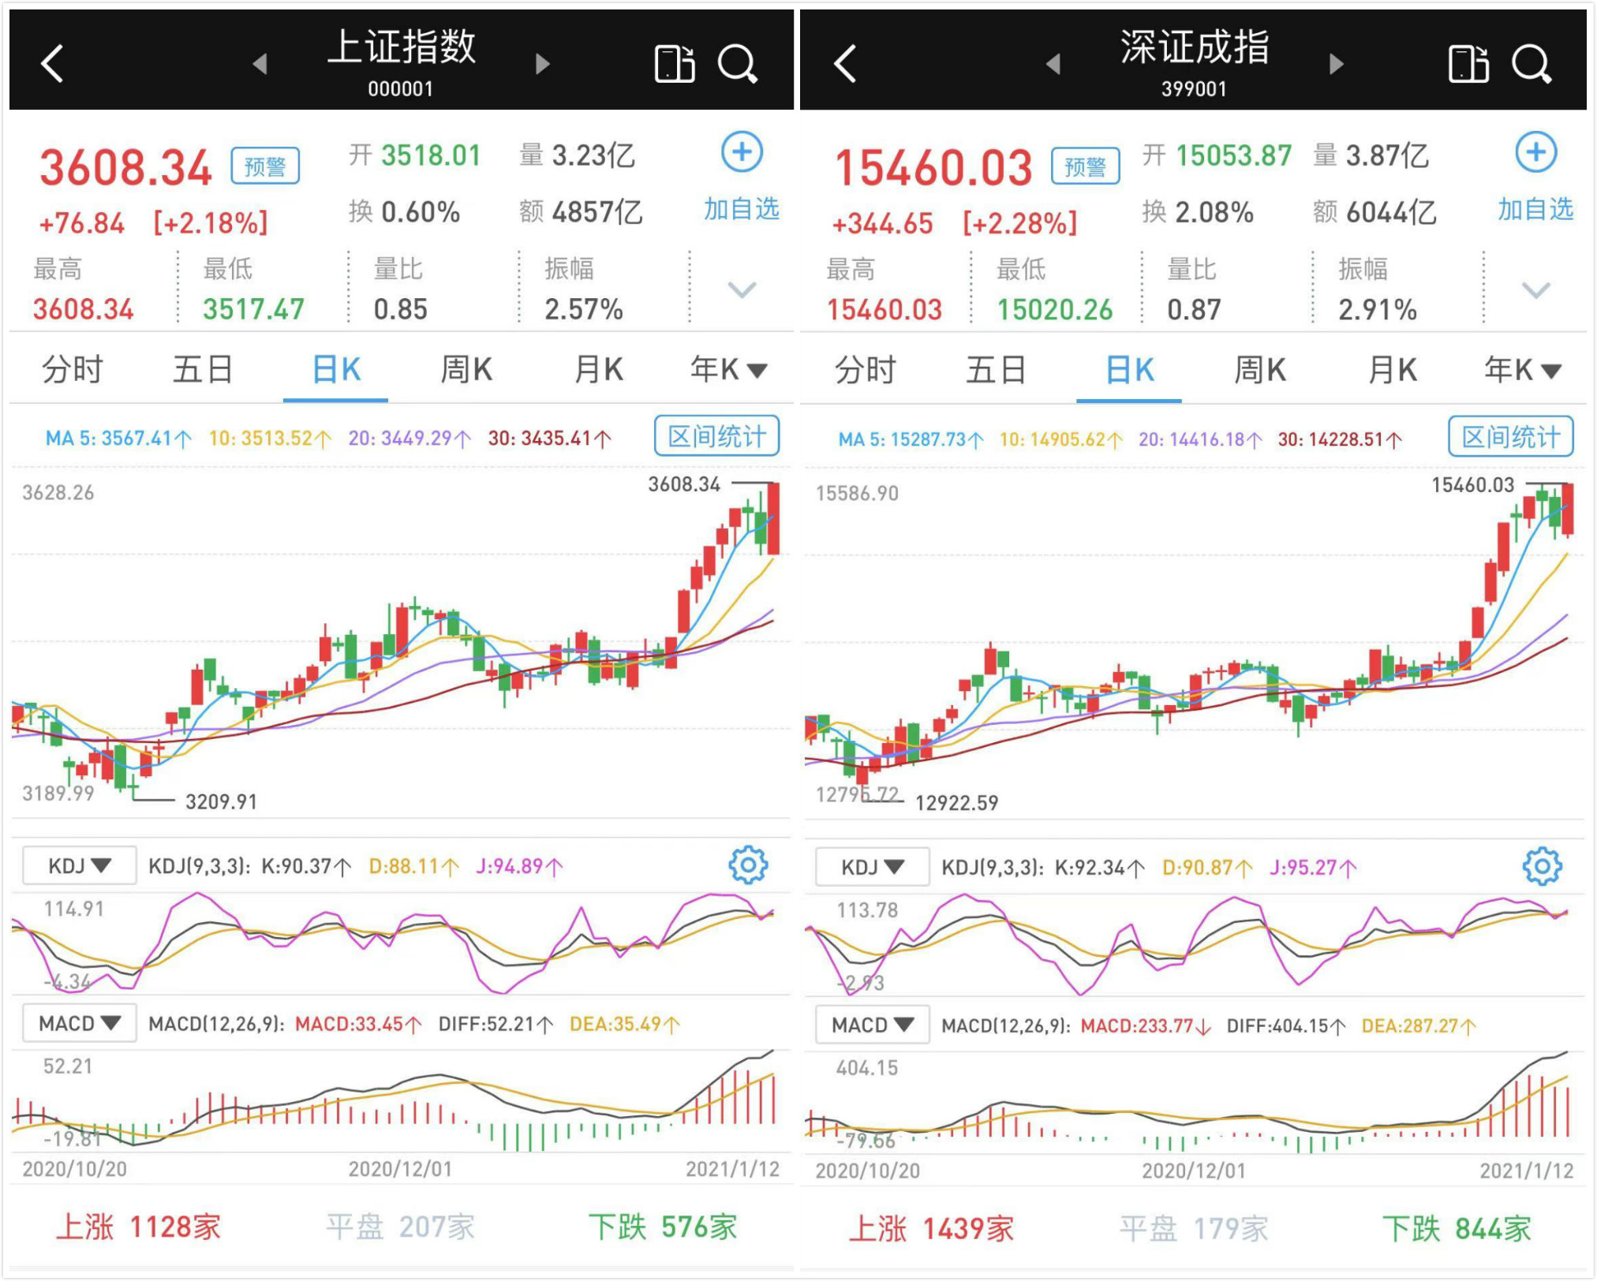Tap 上涨 1439家 advancers count
This screenshot has width=1597, height=1281.
click(x=931, y=1228)
